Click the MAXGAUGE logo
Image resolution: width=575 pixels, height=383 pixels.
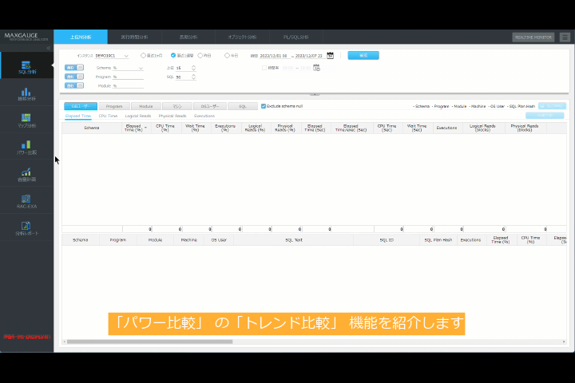(26, 36)
